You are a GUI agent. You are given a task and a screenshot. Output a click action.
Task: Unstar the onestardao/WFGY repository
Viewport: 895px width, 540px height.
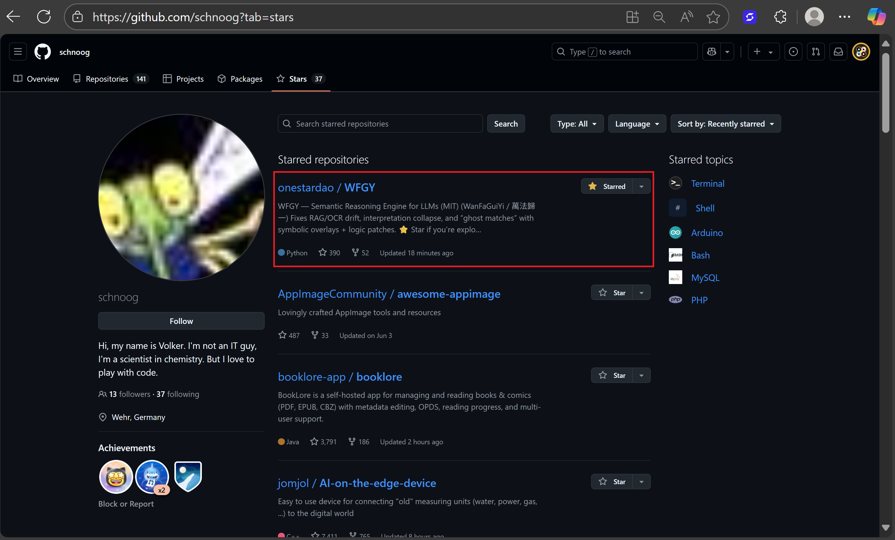point(607,186)
